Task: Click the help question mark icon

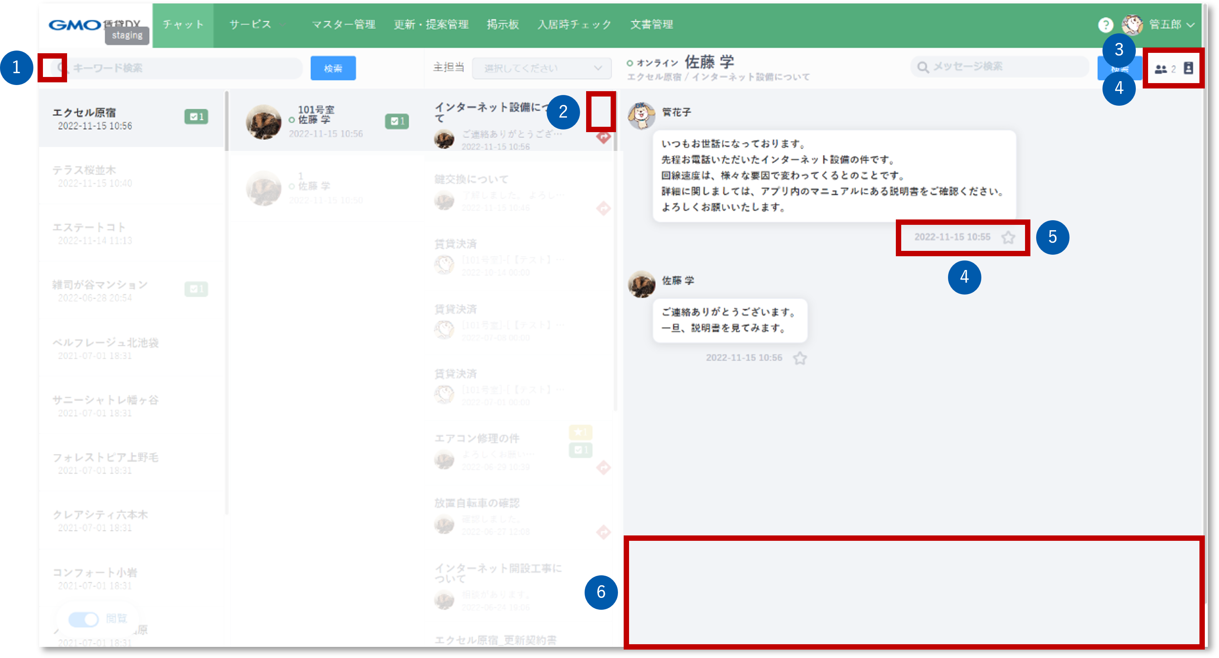Action: (x=1106, y=25)
